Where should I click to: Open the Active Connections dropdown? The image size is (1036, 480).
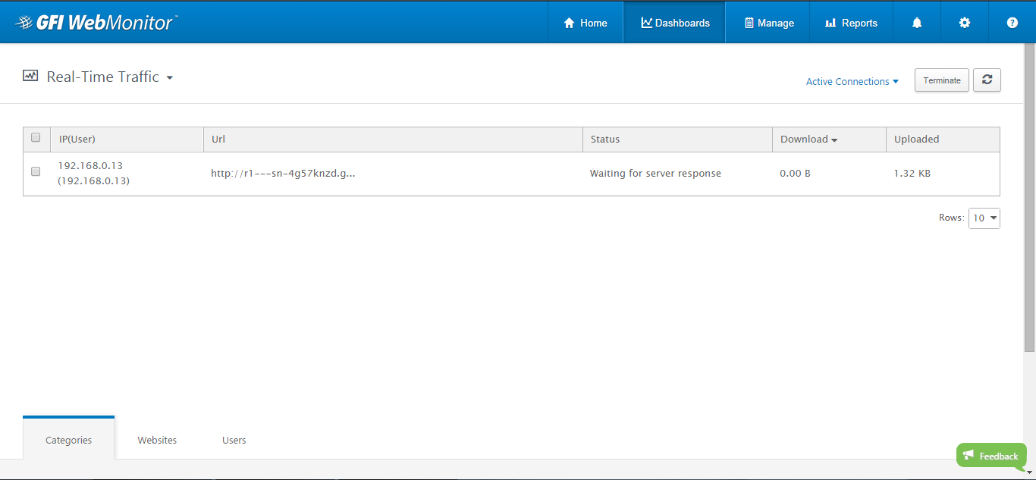(852, 81)
